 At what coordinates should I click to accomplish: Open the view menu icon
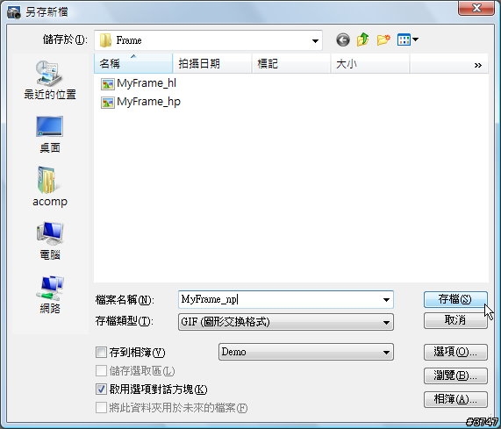[x=407, y=40]
